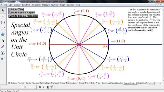Select the blue point at 30° on circle
Screen dimensions: 164x92
[x=105, y=30]
